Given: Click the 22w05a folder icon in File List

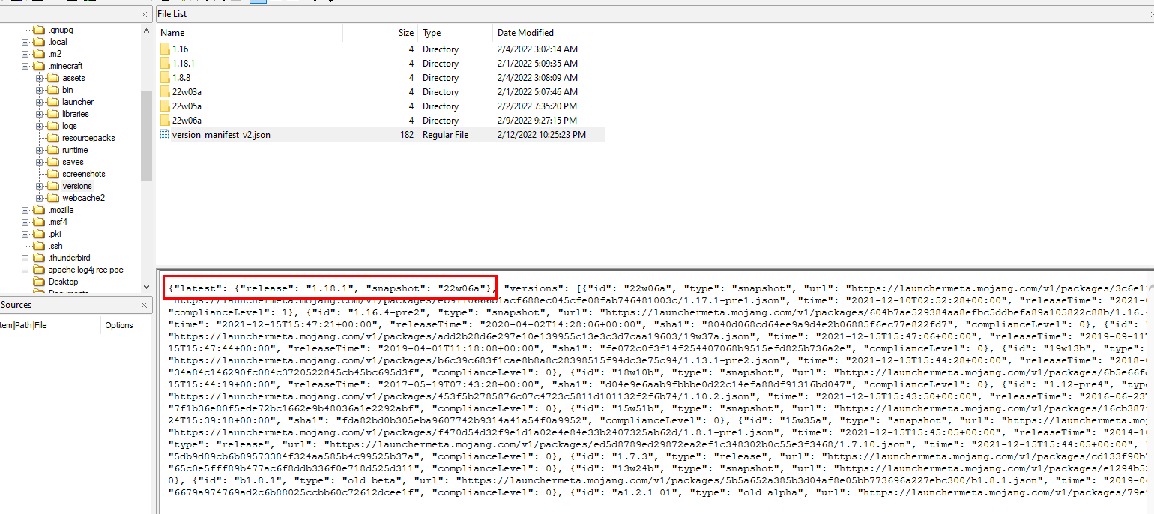Looking at the screenshot, I should tap(165, 106).
